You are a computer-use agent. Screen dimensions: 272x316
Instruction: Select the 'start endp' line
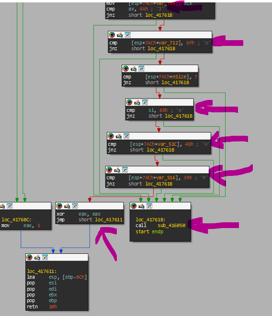point(149,231)
